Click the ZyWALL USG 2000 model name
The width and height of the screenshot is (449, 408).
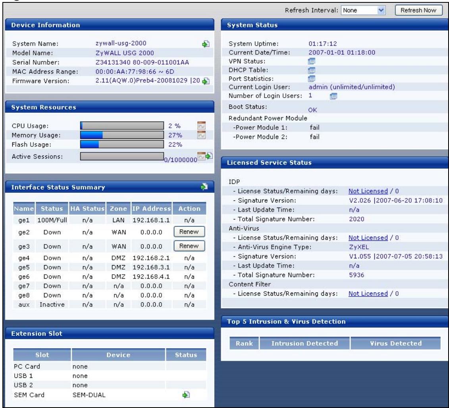pos(125,53)
